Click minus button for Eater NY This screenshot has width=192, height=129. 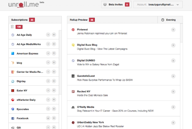click(48, 90)
